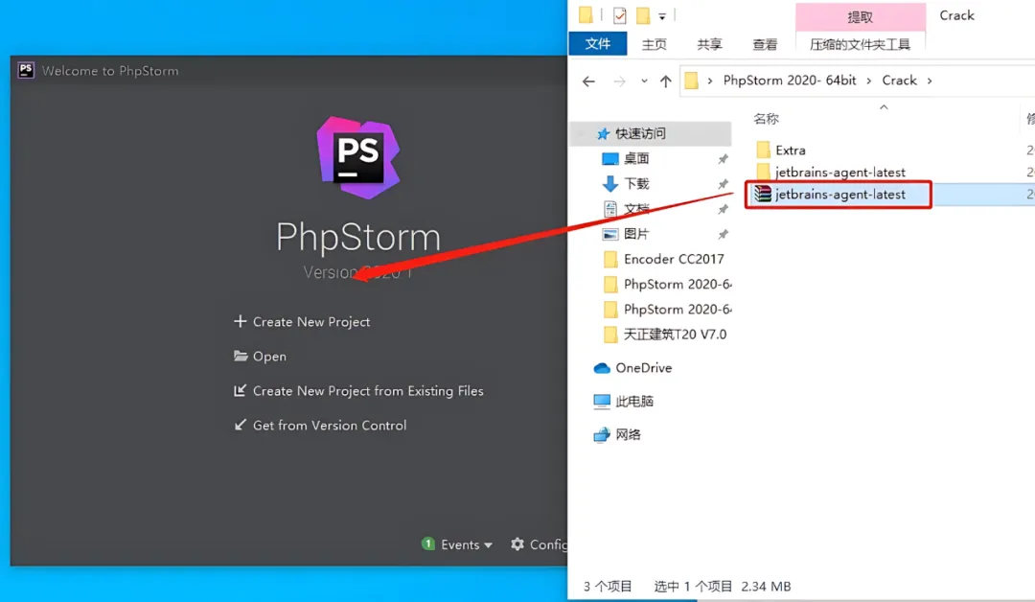The image size is (1035, 602).
Task: Expand the chevron after Crack in the path
Action: tap(930, 81)
